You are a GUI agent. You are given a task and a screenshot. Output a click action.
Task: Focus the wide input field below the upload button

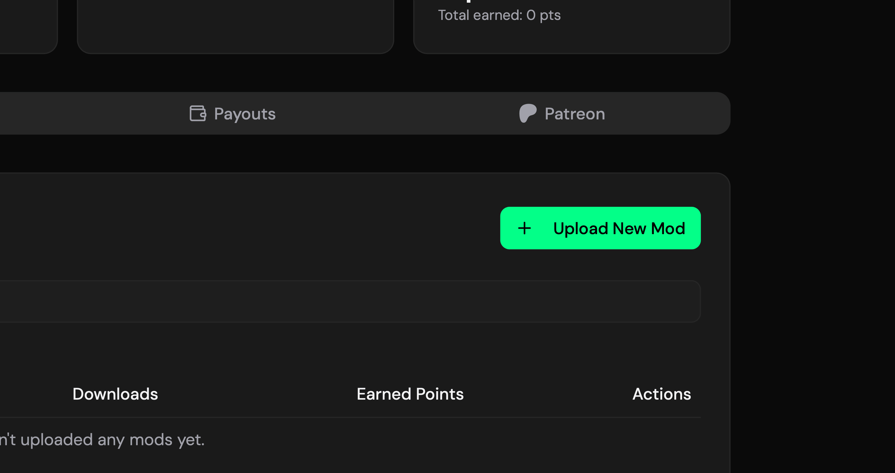[x=347, y=301]
